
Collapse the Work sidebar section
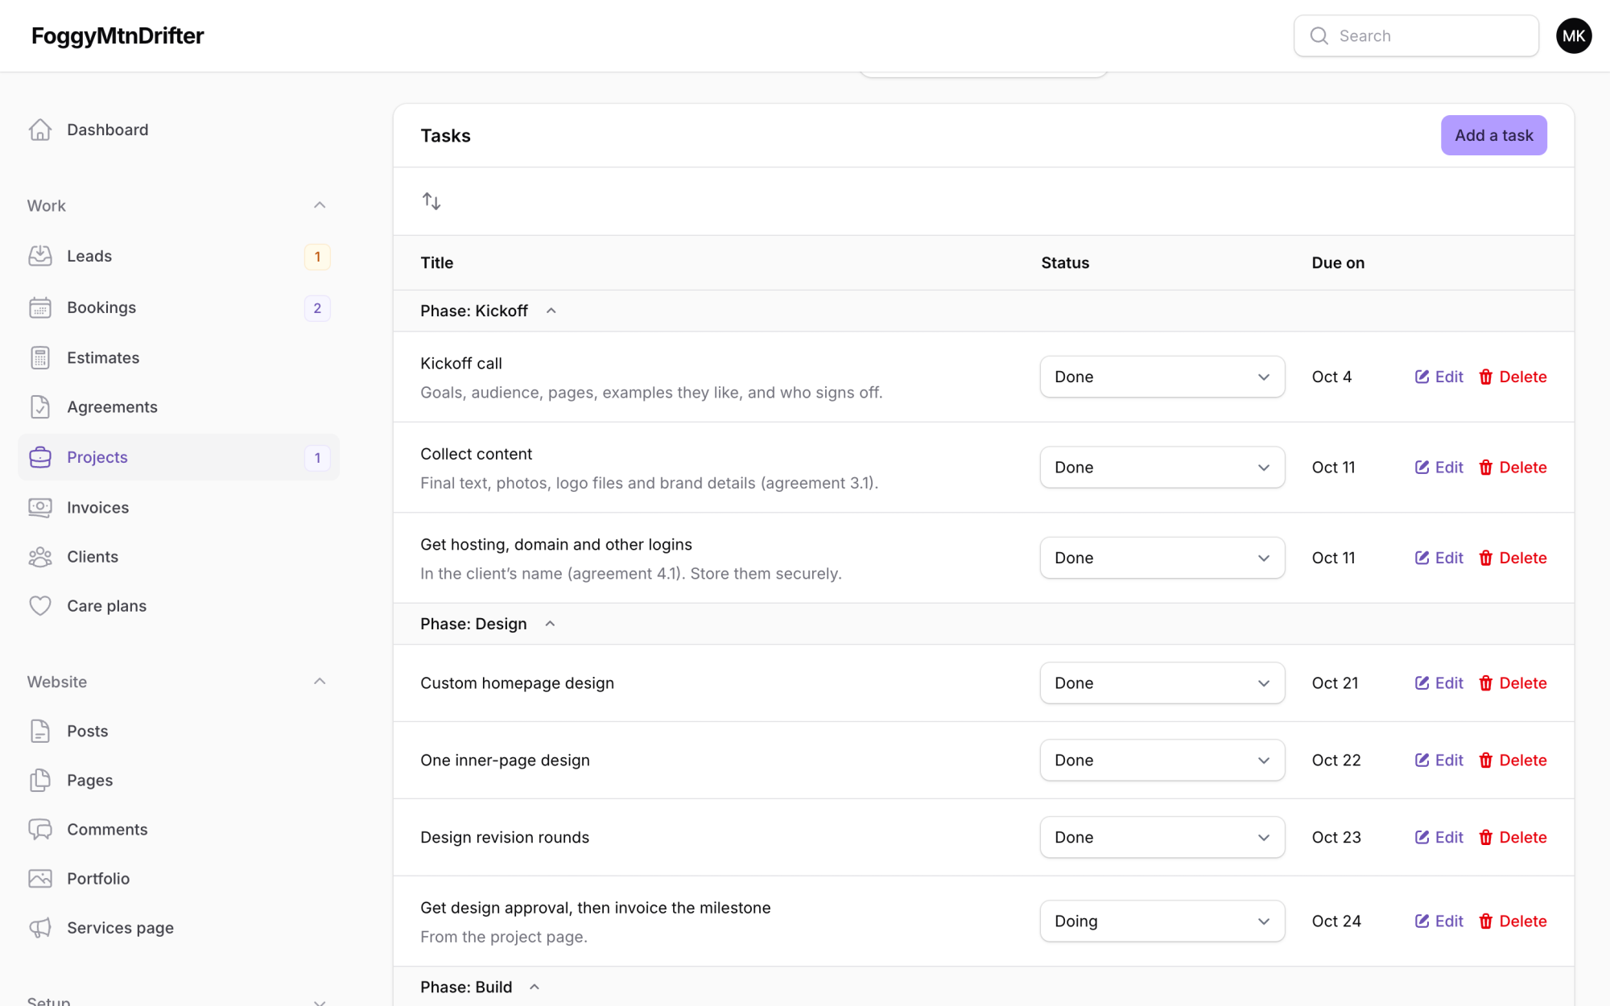pos(320,205)
